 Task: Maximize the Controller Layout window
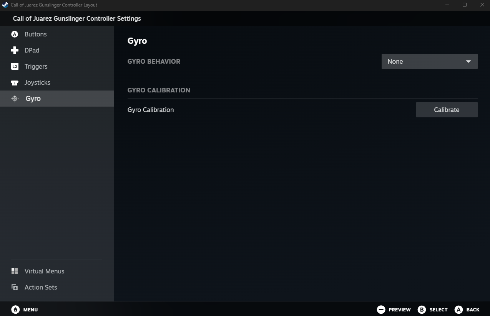[464, 5]
